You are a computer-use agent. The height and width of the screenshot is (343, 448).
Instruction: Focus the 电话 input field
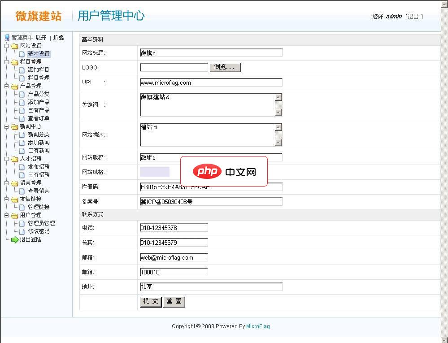pyautogui.click(x=174, y=228)
